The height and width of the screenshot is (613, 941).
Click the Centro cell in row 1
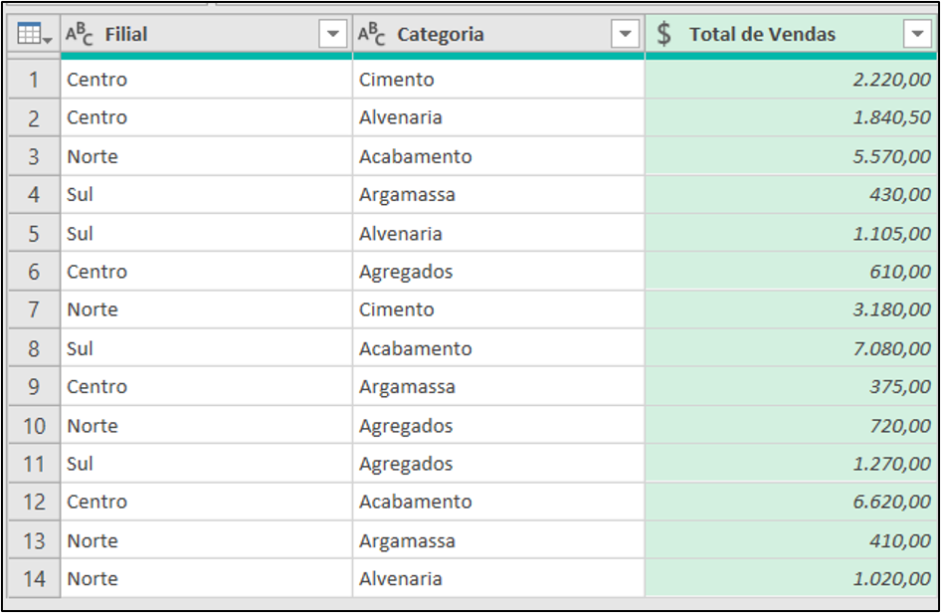point(207,80)
